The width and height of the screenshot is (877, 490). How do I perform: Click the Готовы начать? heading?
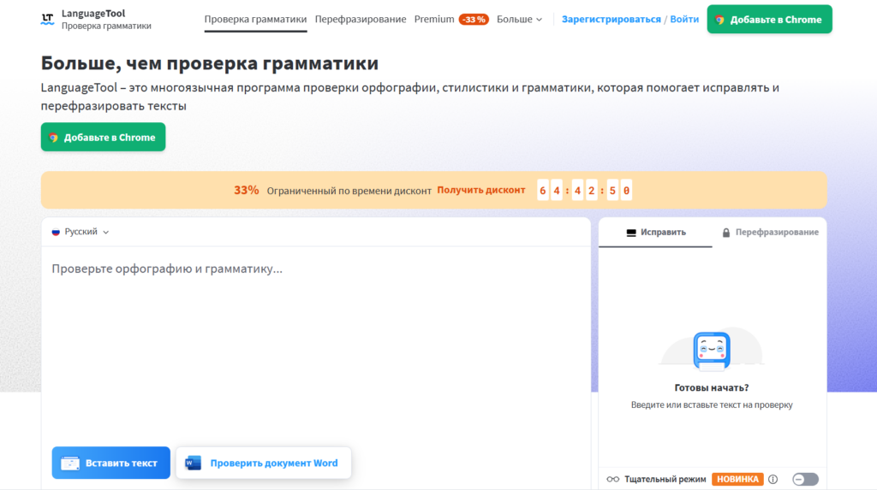712,387
